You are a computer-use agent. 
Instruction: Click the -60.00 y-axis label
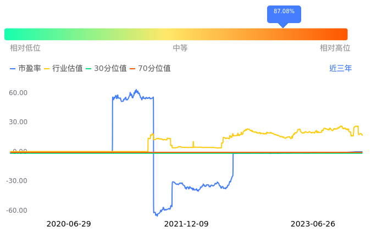pos(17,211)
